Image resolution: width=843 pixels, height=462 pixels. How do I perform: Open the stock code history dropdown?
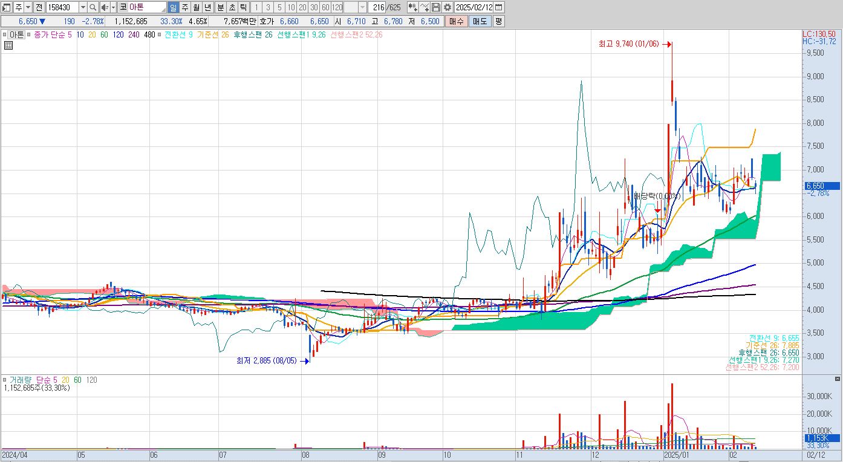coord(83,7)
